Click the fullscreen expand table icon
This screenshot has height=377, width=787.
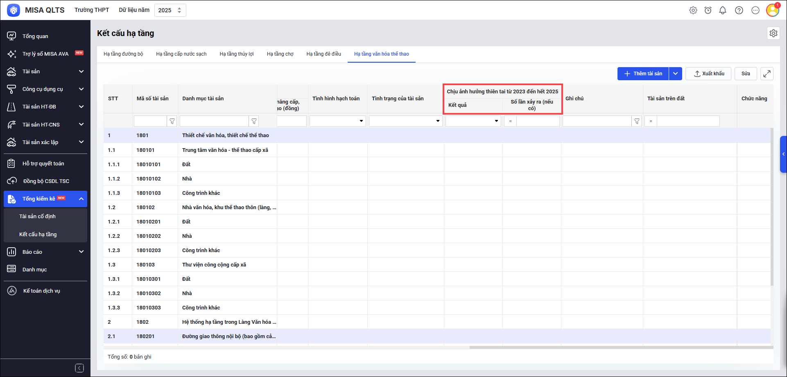tap(767, 74)
